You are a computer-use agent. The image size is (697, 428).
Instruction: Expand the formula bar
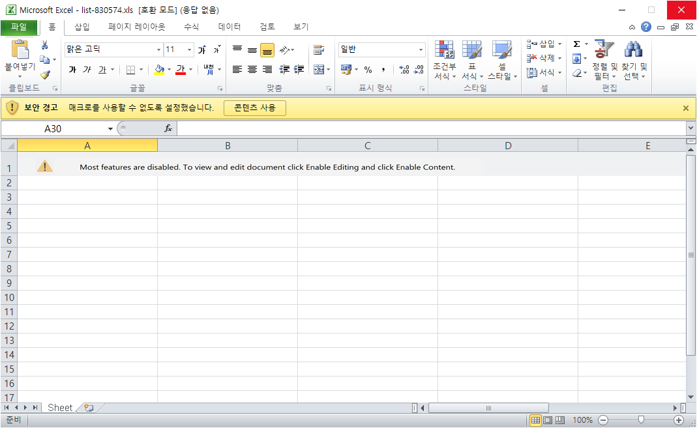point(690,128)
